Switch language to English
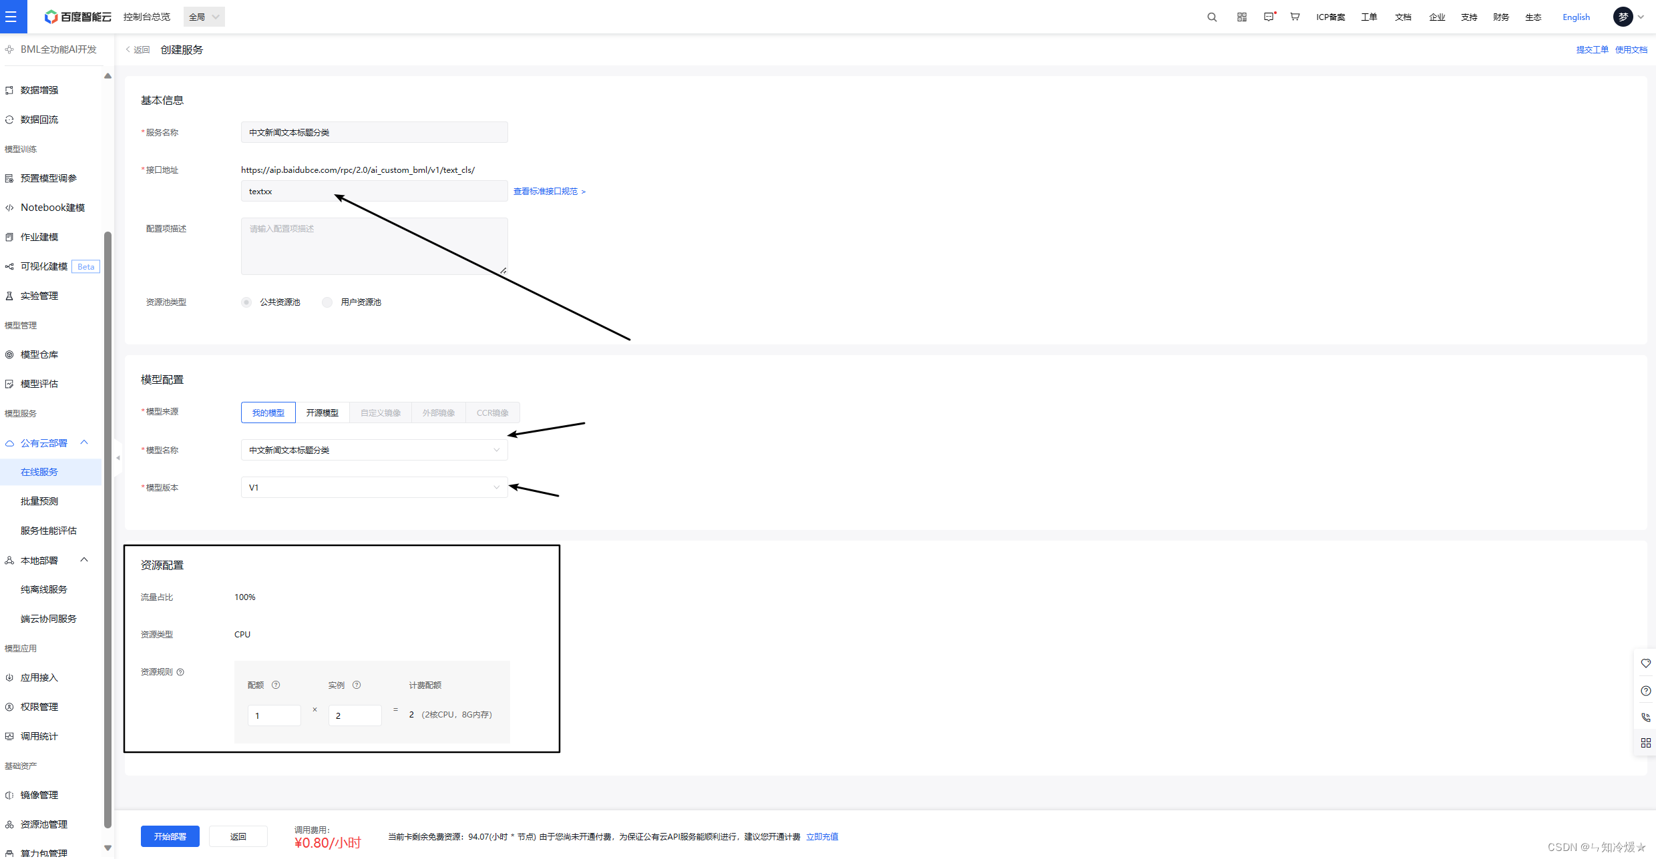The height and width of the screenshot is (859, 1656). pyautogui.click(x=1576, y=17)
